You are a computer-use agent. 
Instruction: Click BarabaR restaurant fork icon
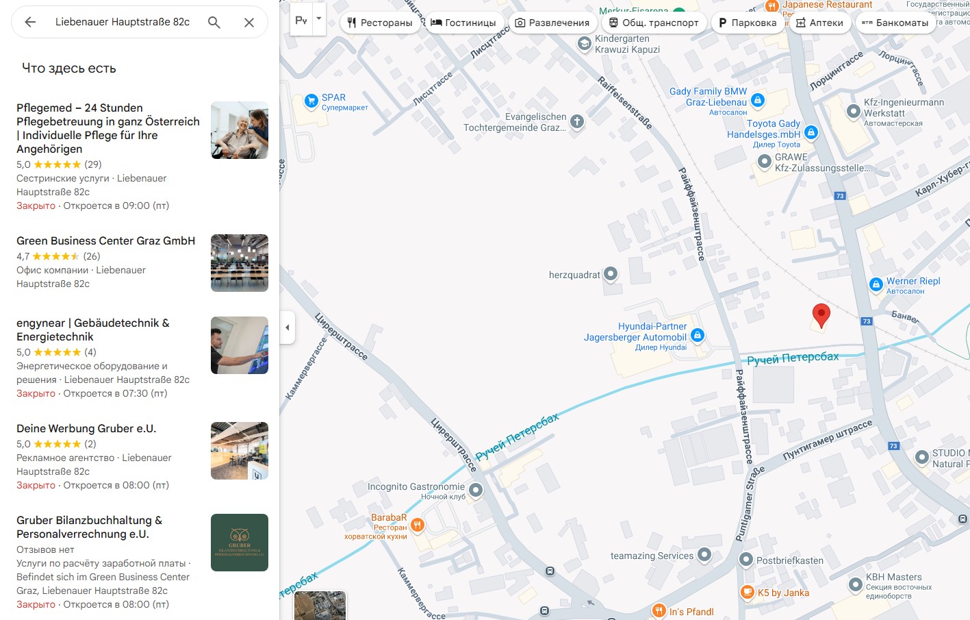(x=418, y=525)
